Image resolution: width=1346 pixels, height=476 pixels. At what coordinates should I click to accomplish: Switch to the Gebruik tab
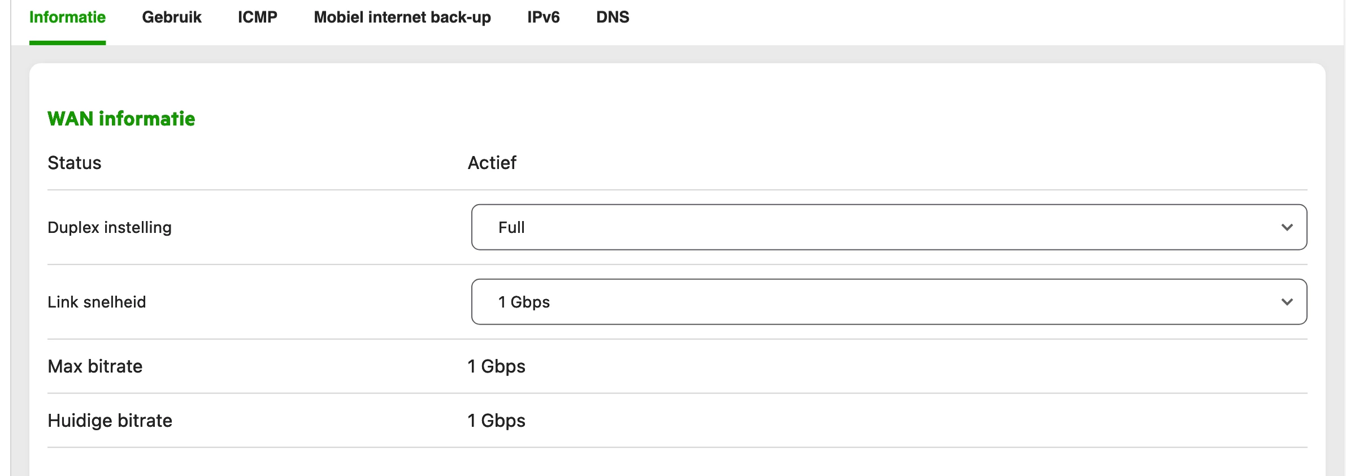click(x=172, y=18)
